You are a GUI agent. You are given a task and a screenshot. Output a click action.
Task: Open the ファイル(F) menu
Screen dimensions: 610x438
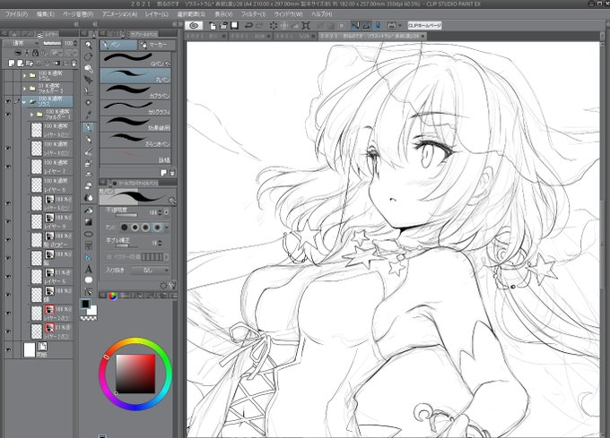tap(17, 14)
